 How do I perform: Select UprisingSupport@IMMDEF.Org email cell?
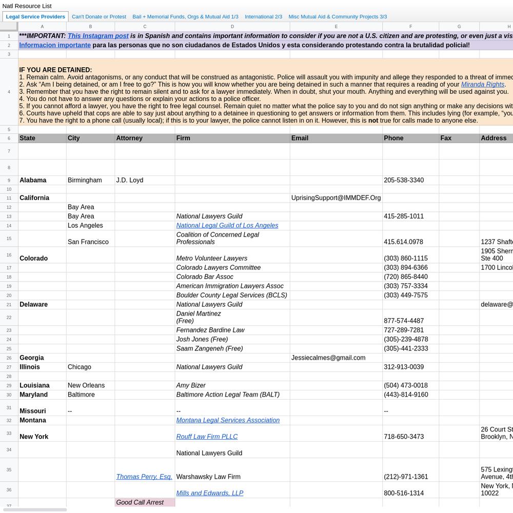(x=336, y=198)
